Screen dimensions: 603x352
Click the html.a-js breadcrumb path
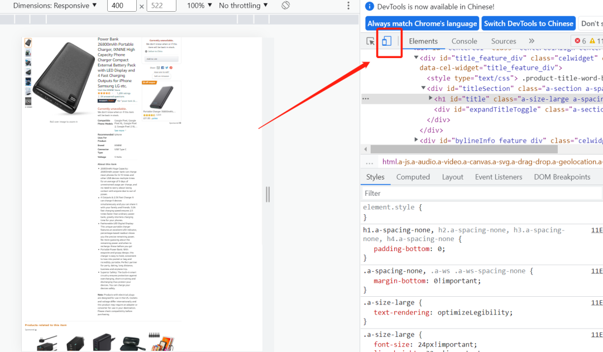pos(492,162)
